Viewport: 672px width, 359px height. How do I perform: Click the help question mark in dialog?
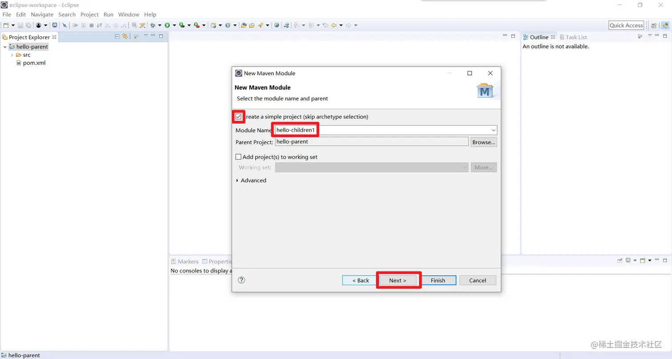[x=241, y=280]
